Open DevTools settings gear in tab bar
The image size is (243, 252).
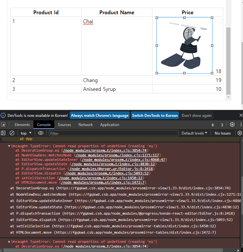pos(232,125)
